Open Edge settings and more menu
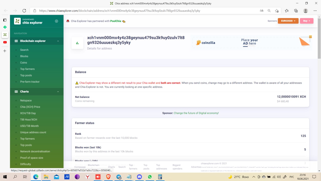This screenshot has height=181, width=321. click(315, 11)
